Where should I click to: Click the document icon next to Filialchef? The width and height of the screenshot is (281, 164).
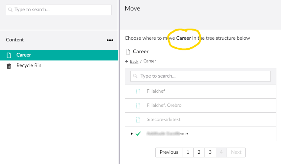[x=139, y=91]
